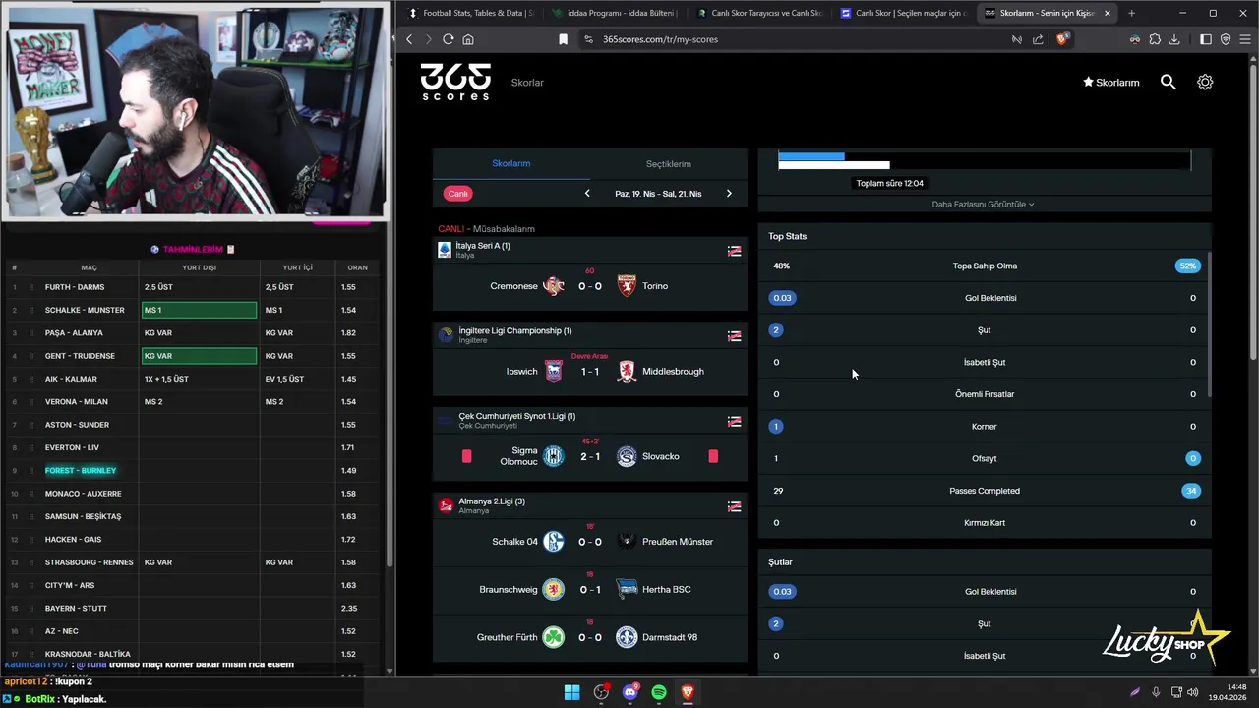Switch to the Canlı Skor Tarayıcısı browser tab
The width and height of the screenshot is (1259, 708).
coord(757,13)
